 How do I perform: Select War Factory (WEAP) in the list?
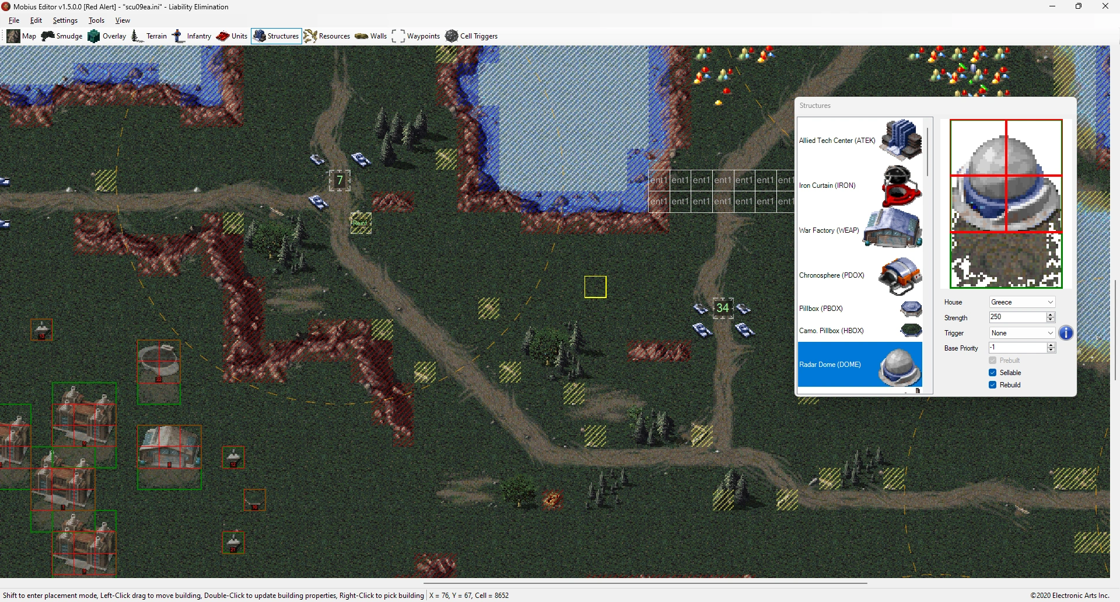pyautogui.click(x=860, y=230)
